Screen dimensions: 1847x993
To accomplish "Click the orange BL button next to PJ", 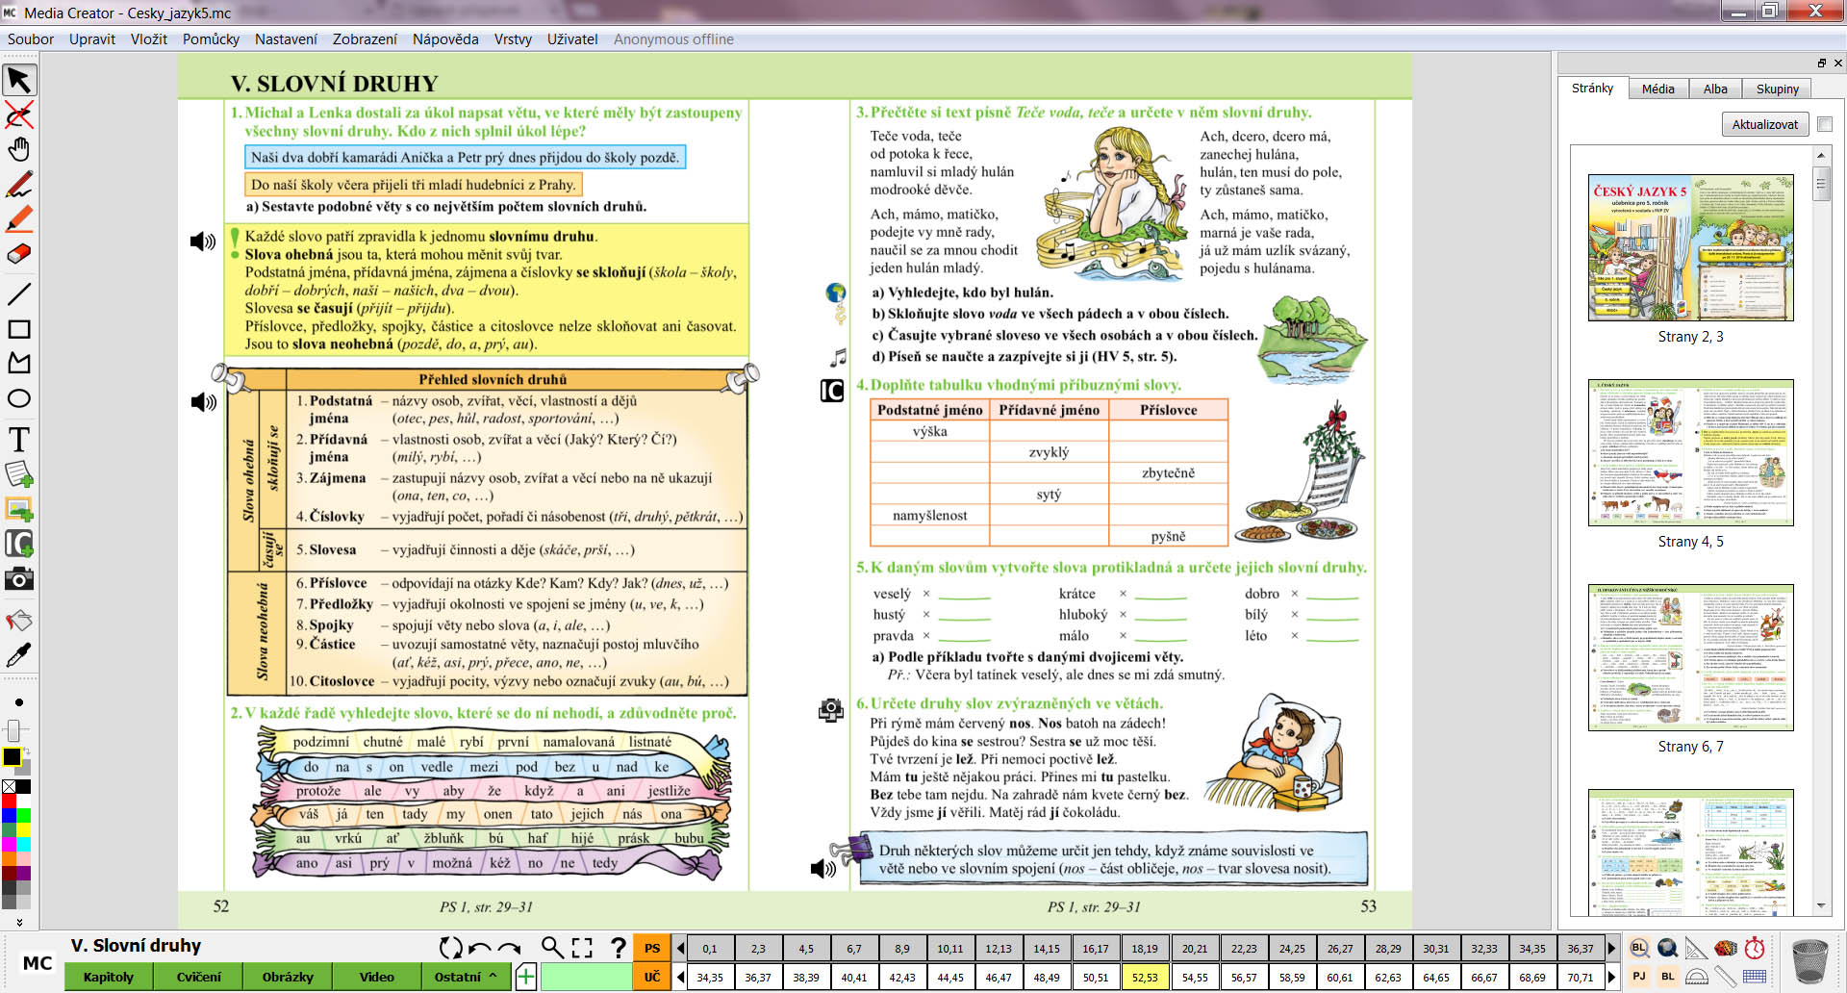I will click(x=1668, y=976).
